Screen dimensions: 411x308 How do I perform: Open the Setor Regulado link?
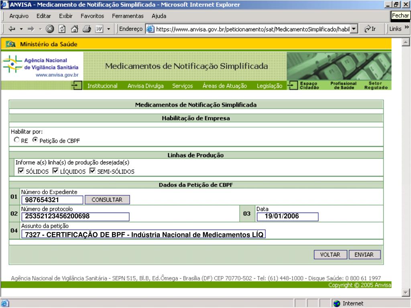tap(376, 85)
